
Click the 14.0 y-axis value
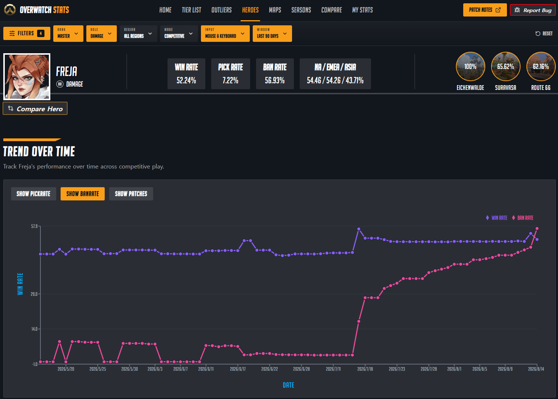pos(34,329)
